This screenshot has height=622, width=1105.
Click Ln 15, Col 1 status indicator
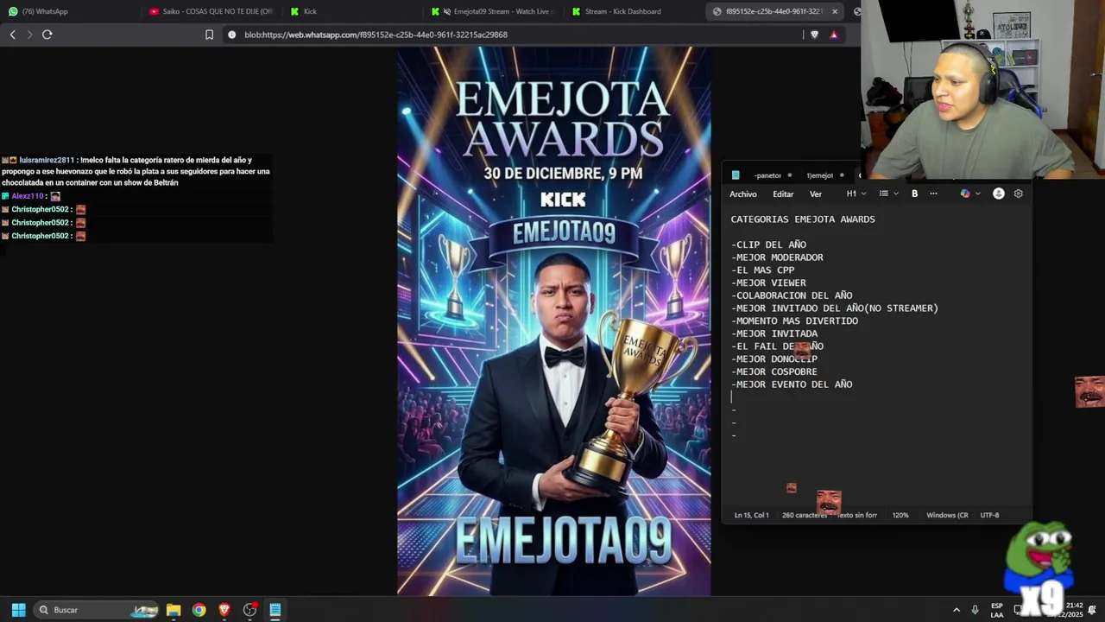pyautogui.click(x=751, y=515)
